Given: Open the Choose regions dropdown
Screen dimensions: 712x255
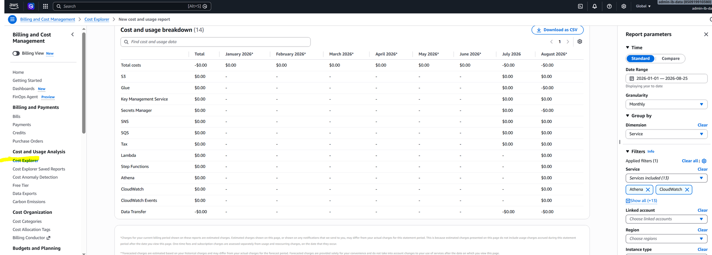Looking at the screenshot, I should (x=666, y=239).
